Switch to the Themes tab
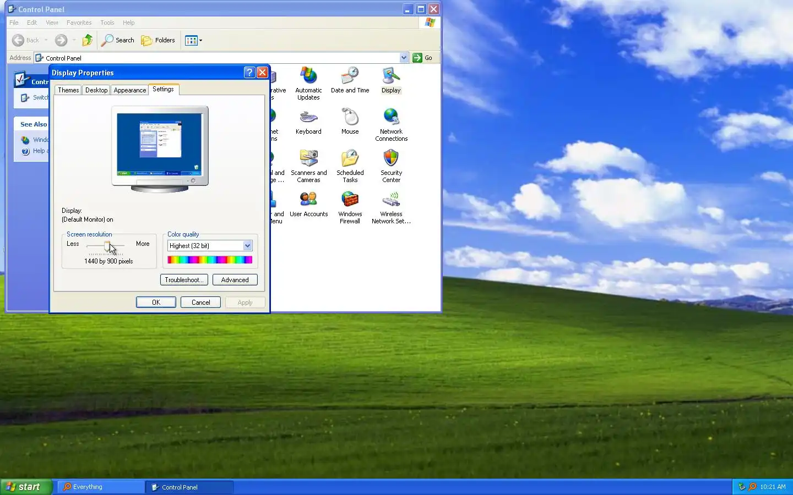 [x=68, y=90]
